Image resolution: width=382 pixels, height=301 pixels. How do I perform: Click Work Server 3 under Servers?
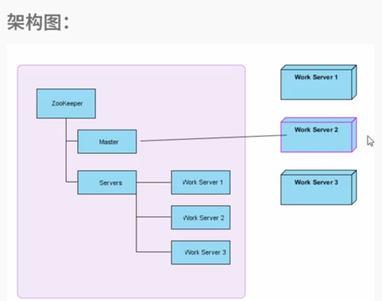(x=201, y=252)
